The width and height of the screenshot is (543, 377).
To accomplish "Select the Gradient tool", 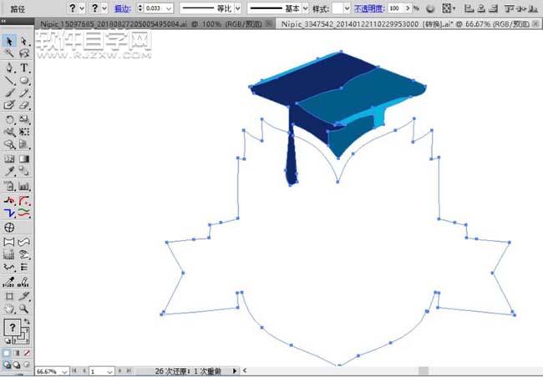I will pos(24,158).
